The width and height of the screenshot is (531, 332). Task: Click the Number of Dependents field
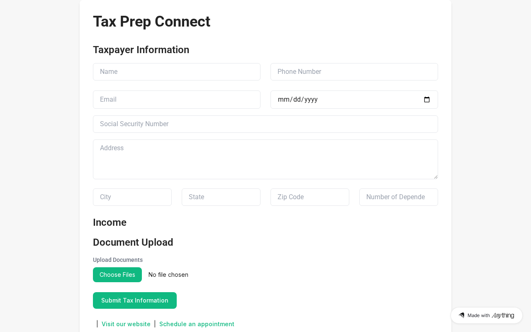pyautogui.click(x=399, y=197)
